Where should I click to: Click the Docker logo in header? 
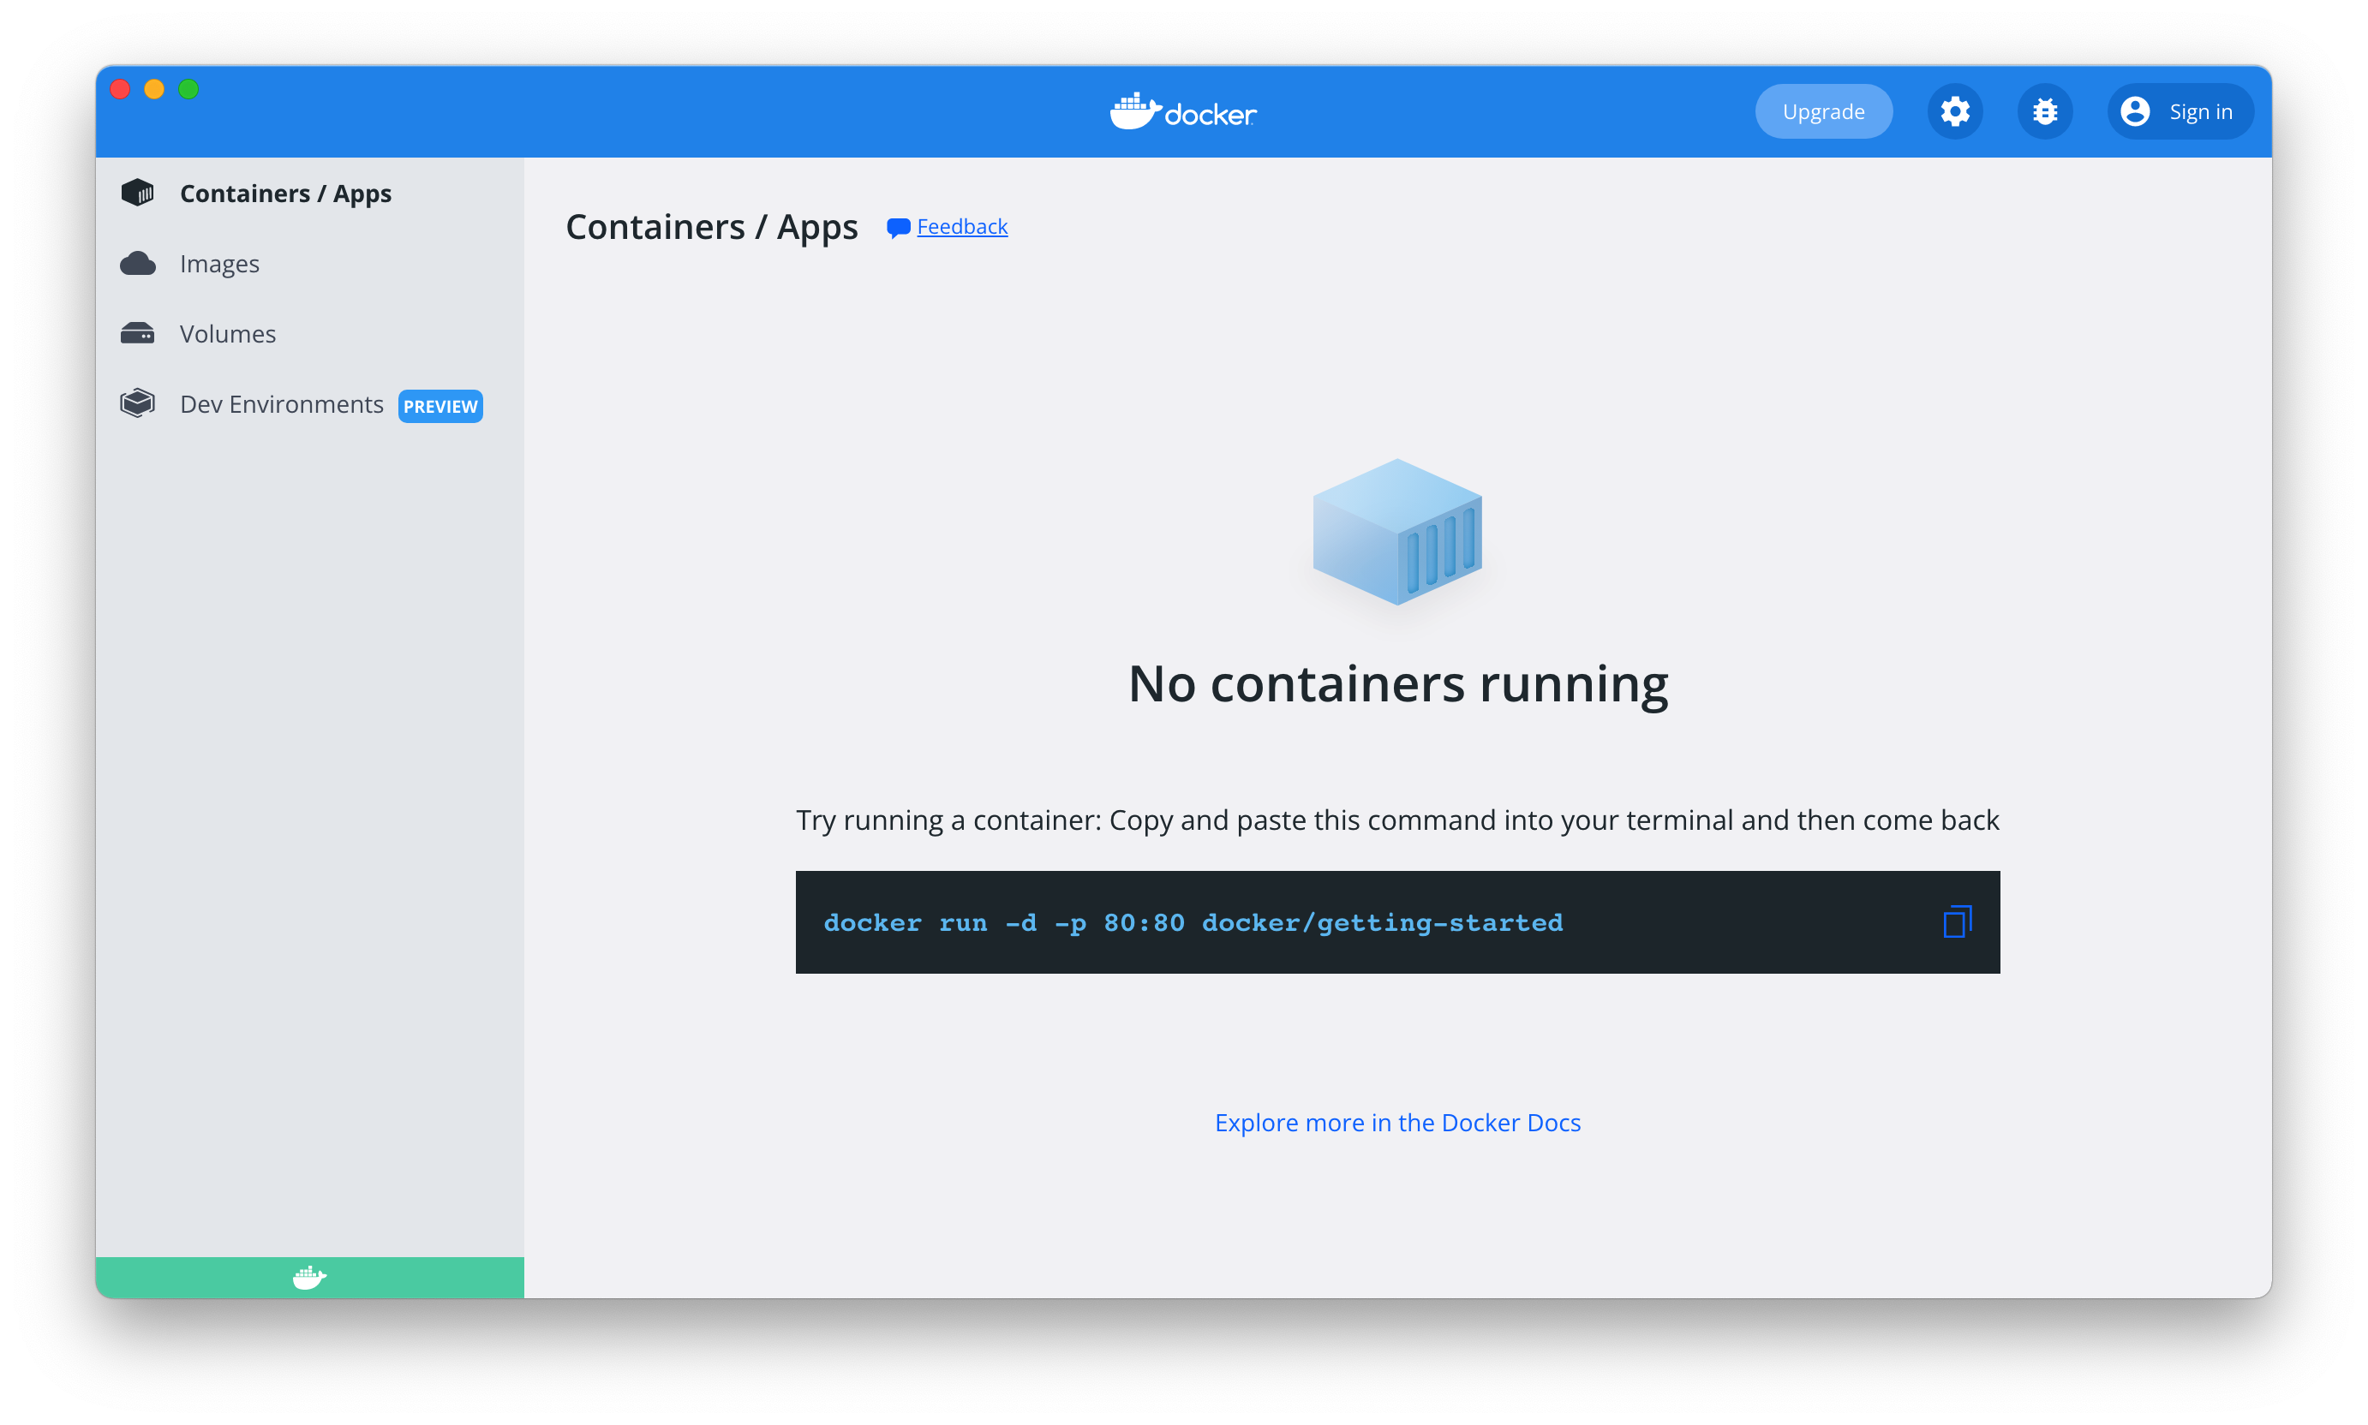[x=1182, y=112]
